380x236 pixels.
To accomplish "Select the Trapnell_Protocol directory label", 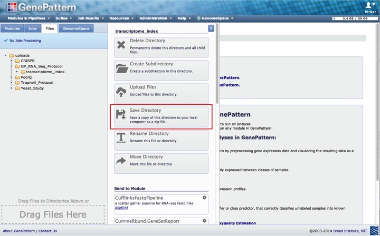I will [x=37, y=83].
